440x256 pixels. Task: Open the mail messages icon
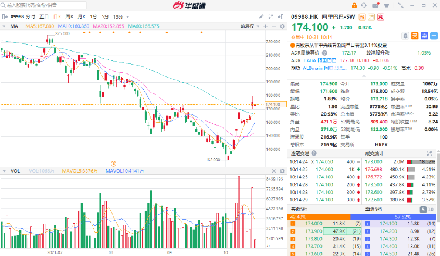[x=375, y=5]
